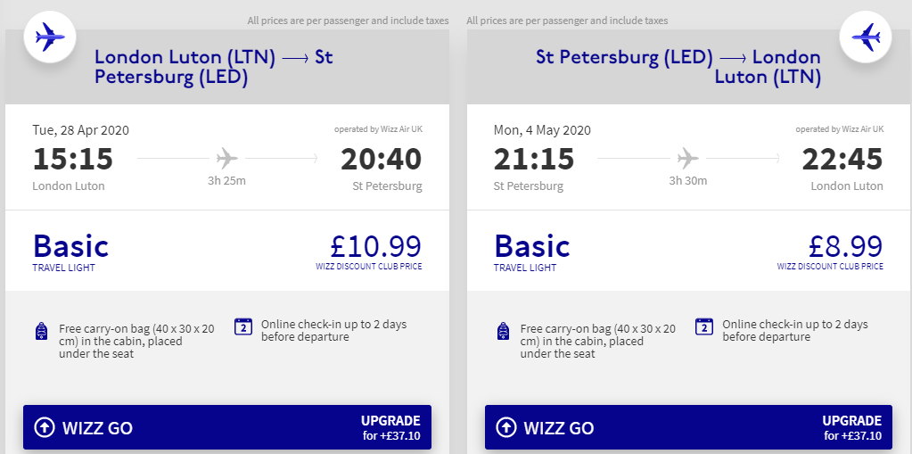The height and width of the screenshot is (454, 912).
Task: Click the carry-on bag icon for outbound flight
Action: pyautogui.click(x=41, y=332)
